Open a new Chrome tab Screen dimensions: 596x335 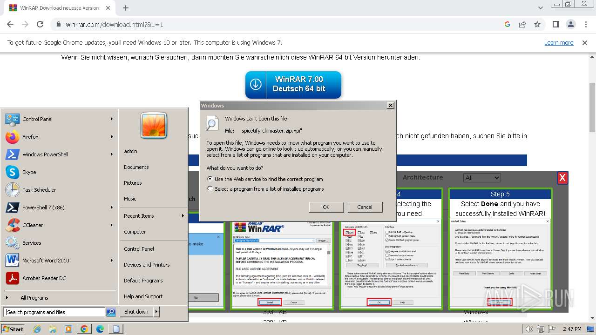click(126, 8)
